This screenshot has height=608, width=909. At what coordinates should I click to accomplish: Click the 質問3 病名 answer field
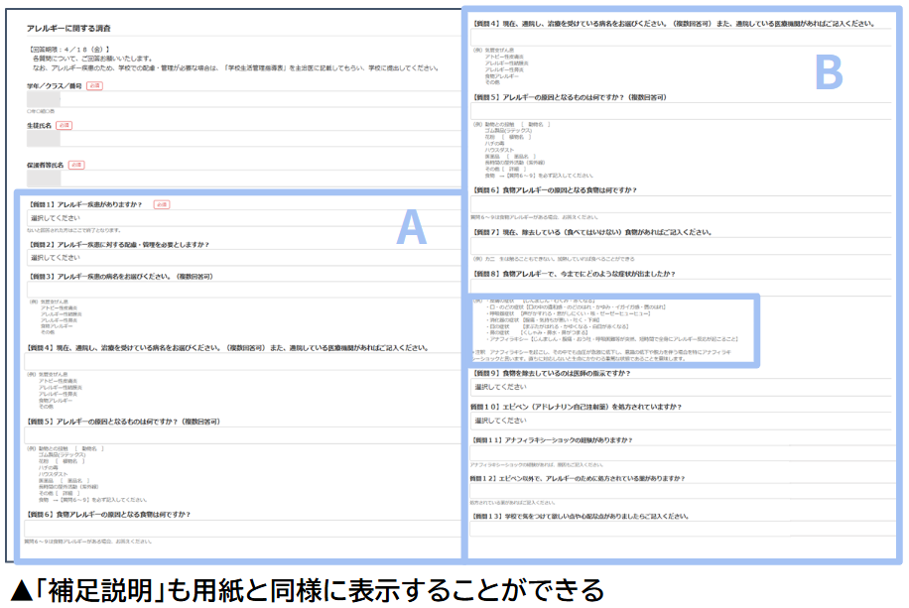pos(243,290)
